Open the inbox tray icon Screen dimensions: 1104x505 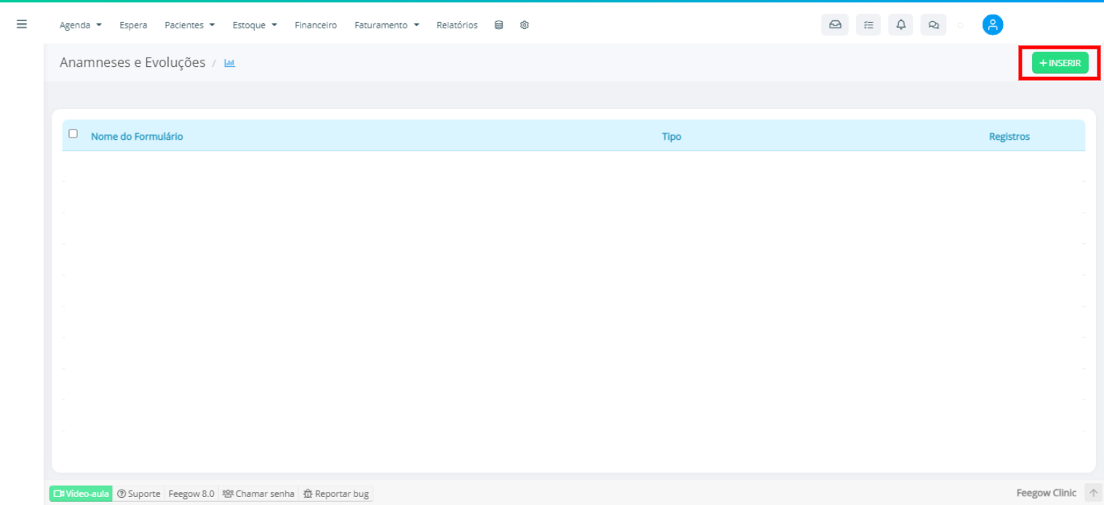835,25
